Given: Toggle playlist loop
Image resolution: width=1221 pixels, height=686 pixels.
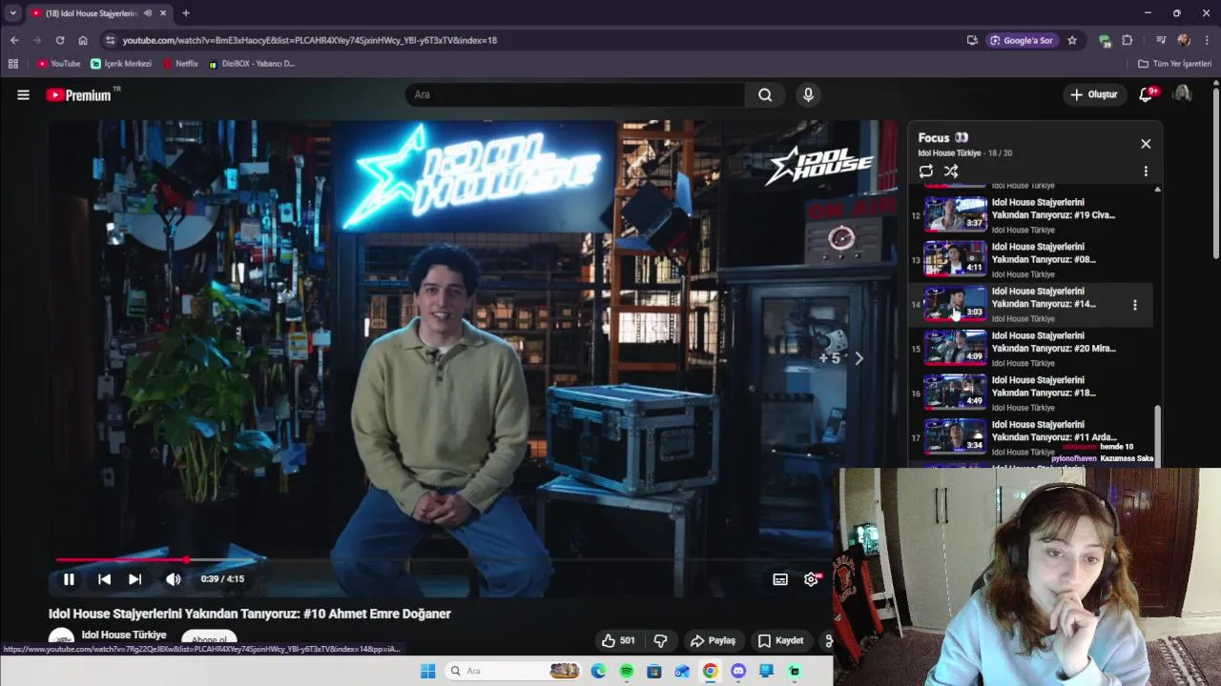Looking at the screenshot, I should point(925,171).
